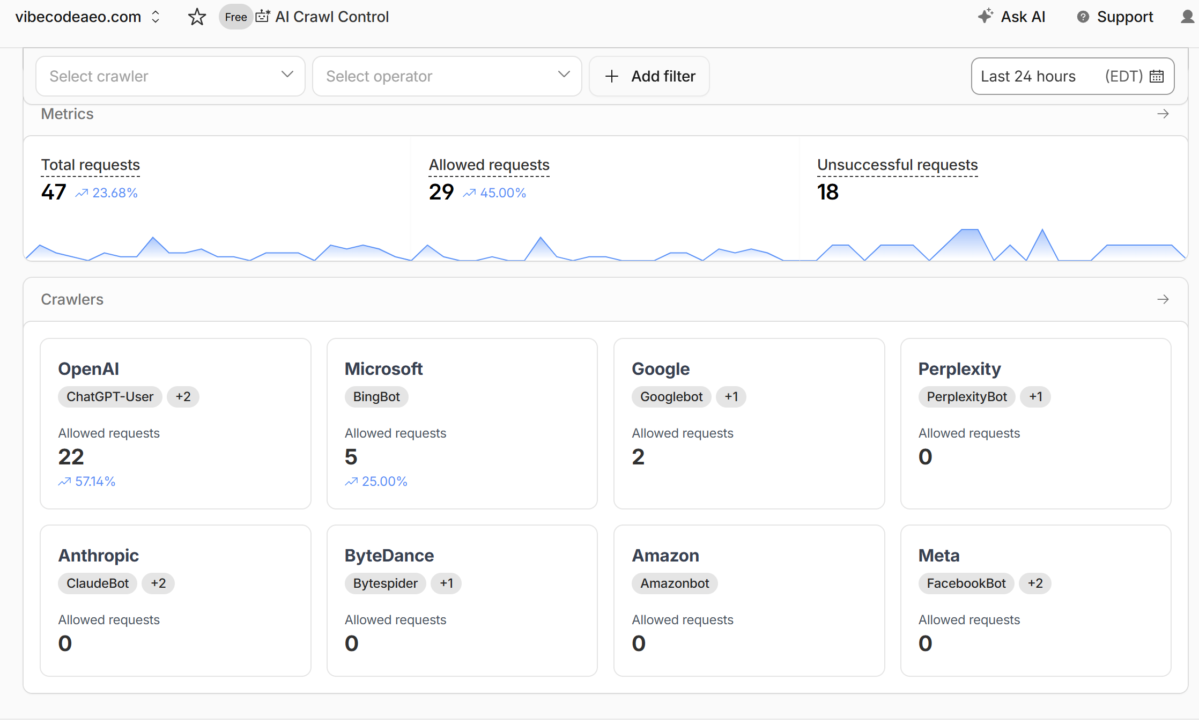Expand the Select operator dropdown

click(x=447, y=76)
